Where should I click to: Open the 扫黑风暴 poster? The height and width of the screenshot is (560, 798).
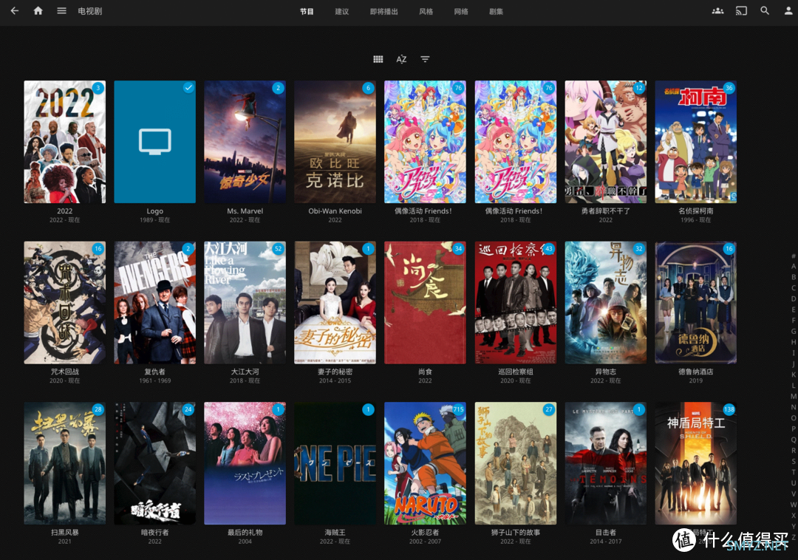tap(64, 463)
